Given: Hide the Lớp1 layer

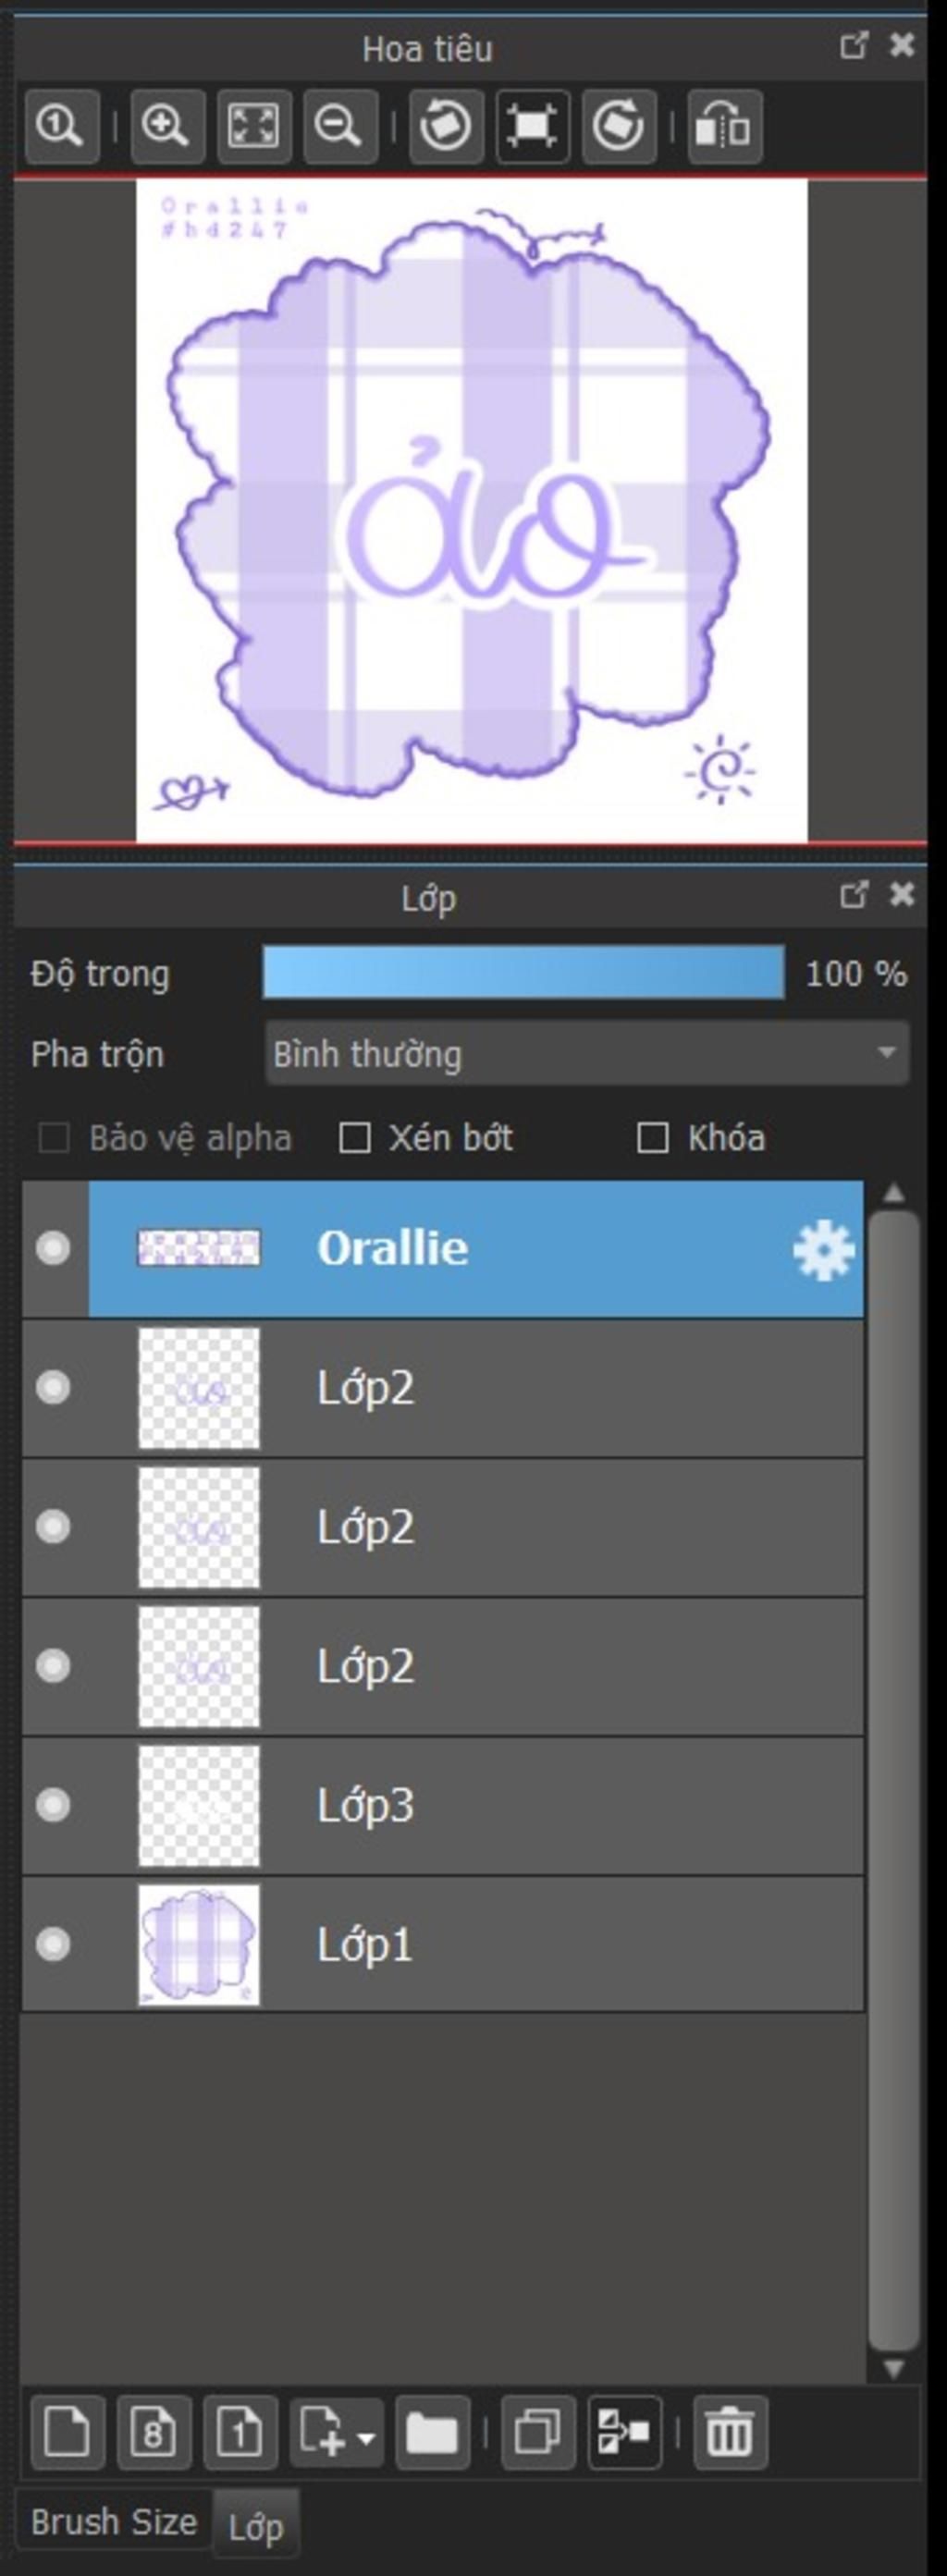Looking at the screenshot, I should tap(53, 1945).
